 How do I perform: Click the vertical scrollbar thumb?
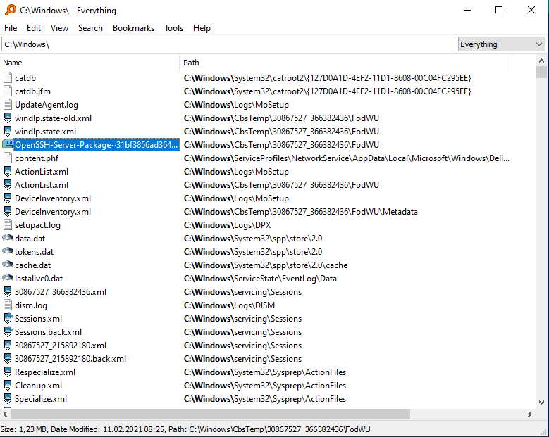click(x=541, y=72)
